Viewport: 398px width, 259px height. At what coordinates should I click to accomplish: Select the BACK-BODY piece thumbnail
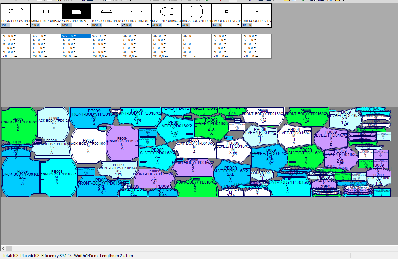[196, 12]
